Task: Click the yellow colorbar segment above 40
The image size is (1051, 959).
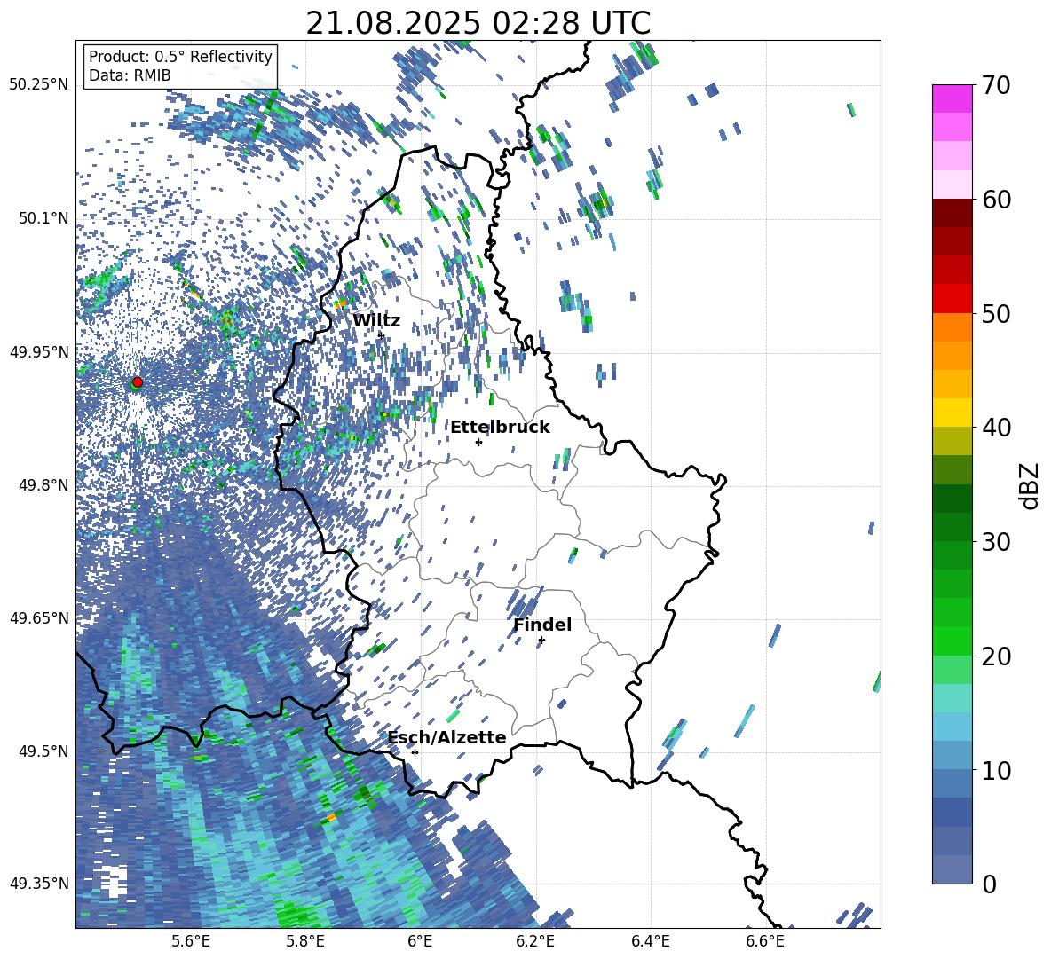Action: click(x=952, y=413)
